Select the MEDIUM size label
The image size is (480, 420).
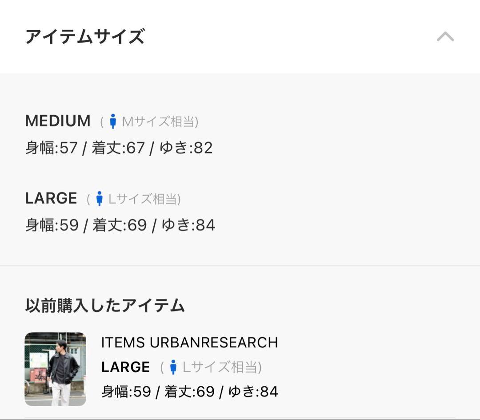(x=58, y=121)
